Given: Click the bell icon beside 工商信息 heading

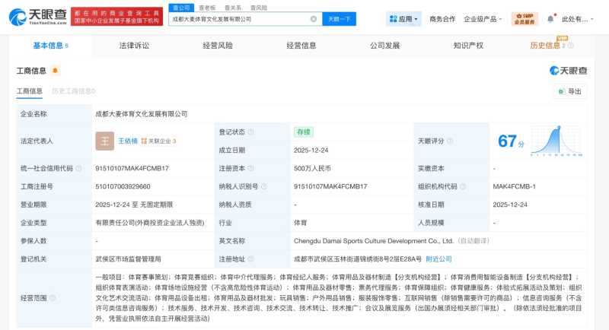Looking at the screenshot, I should [55, 71].
